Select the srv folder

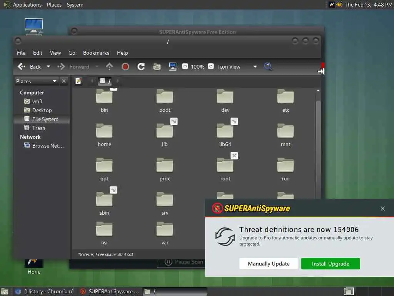pyautogui.click(x=165, y=203)
